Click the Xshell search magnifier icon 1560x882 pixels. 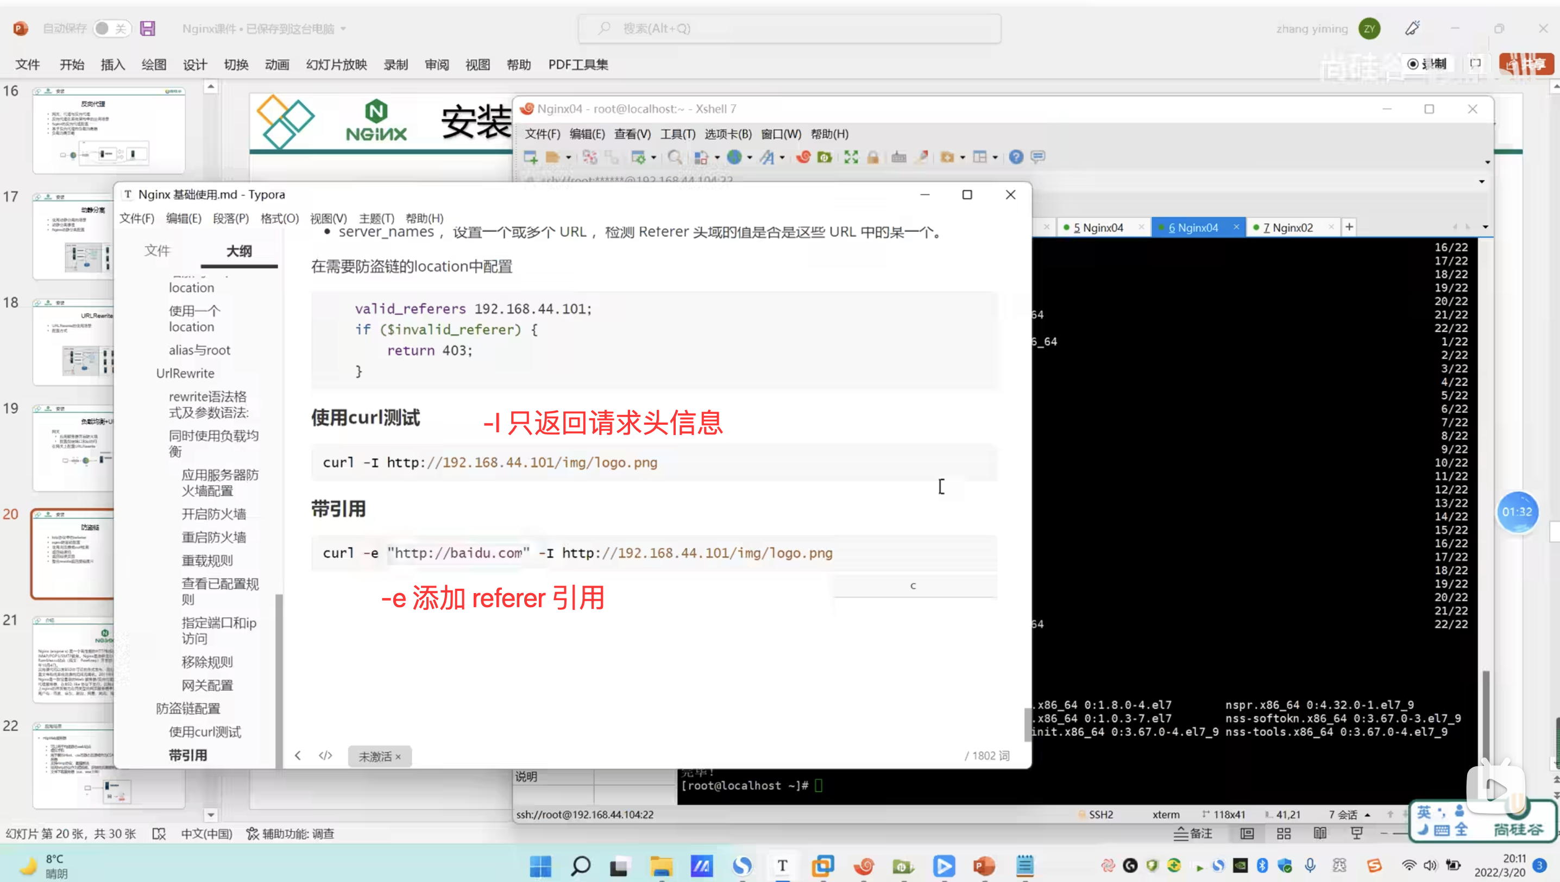coord(674,157)
